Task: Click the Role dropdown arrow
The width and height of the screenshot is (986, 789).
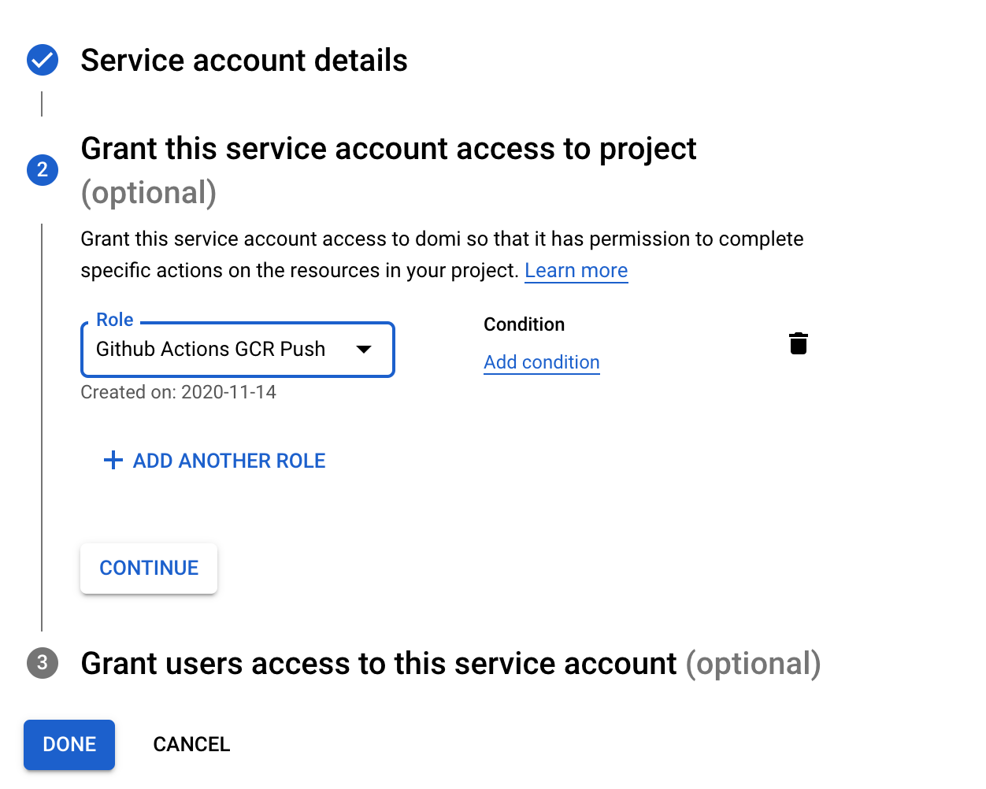Action: pos(364,350)
